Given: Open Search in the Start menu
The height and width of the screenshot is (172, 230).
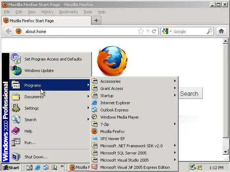Looking at the screenshot, I should [x=50, y=120].
